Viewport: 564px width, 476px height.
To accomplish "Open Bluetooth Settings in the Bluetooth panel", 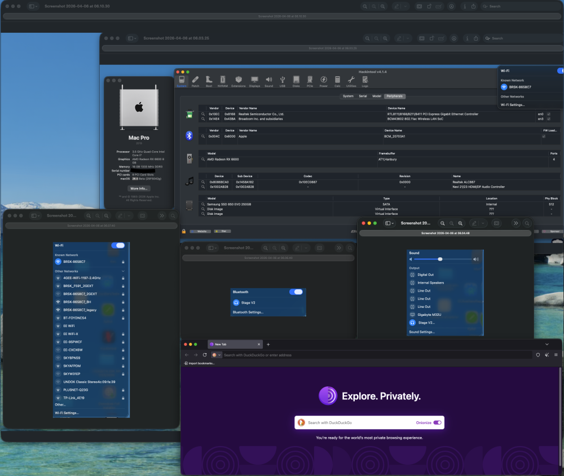I will [248, 312].
